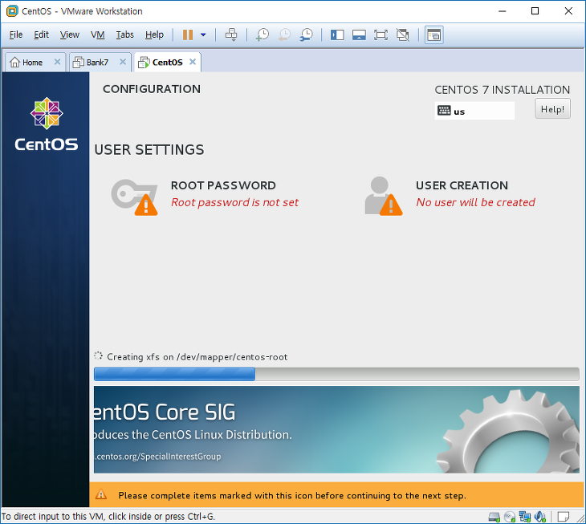
Task: Click the Pause VM toolbar icon
Action: [188, 35]
